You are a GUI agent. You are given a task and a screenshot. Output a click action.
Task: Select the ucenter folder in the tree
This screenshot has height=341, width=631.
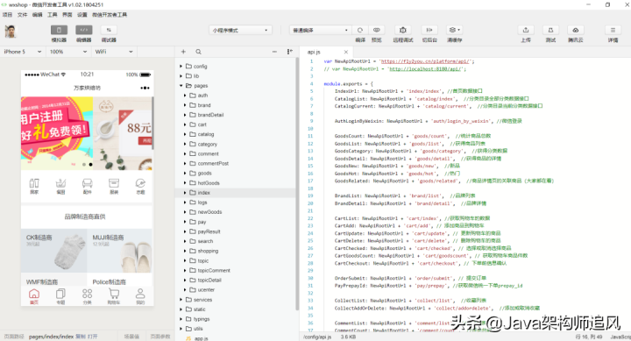tap(235, 290)
